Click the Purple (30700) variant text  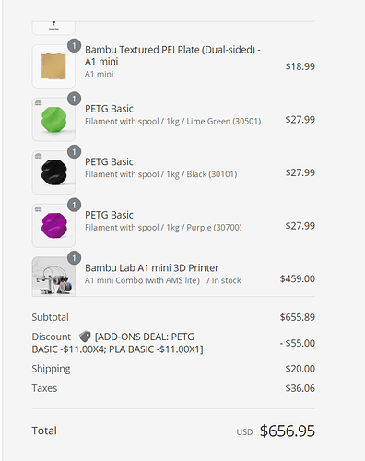pyautogui.click(x=214, y=228)
